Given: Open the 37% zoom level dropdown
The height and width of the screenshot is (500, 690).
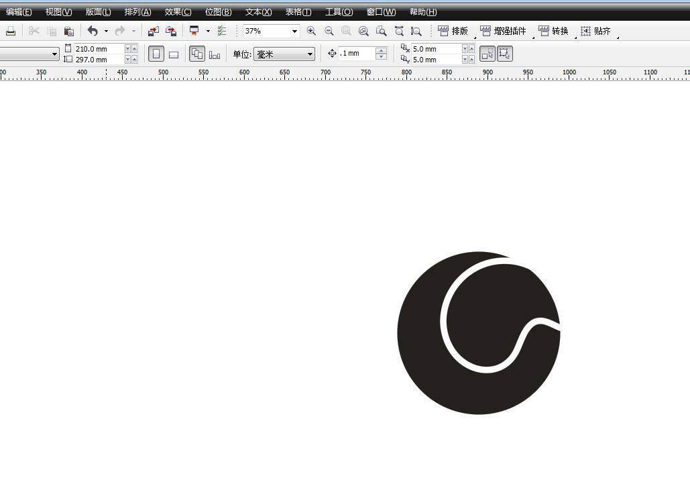Looking at the screenshot, I should pyautogui.click(x=294, y=32).
